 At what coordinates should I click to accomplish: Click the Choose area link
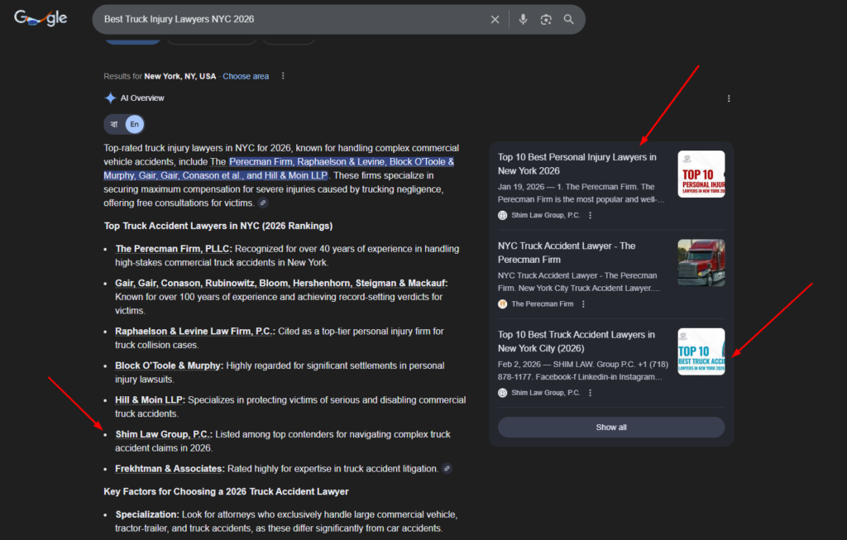coord(246,75)
